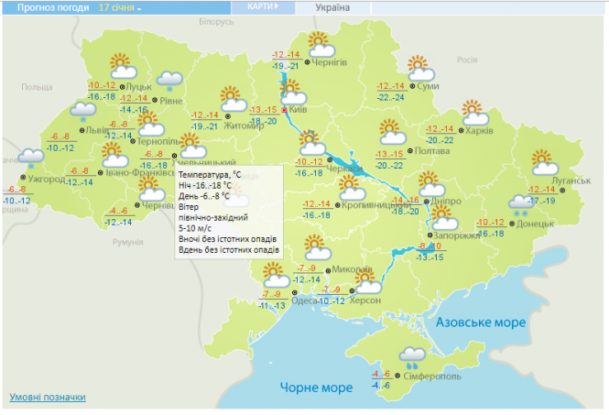Click the partly cloudy icon over Київ

click(293, 92)
